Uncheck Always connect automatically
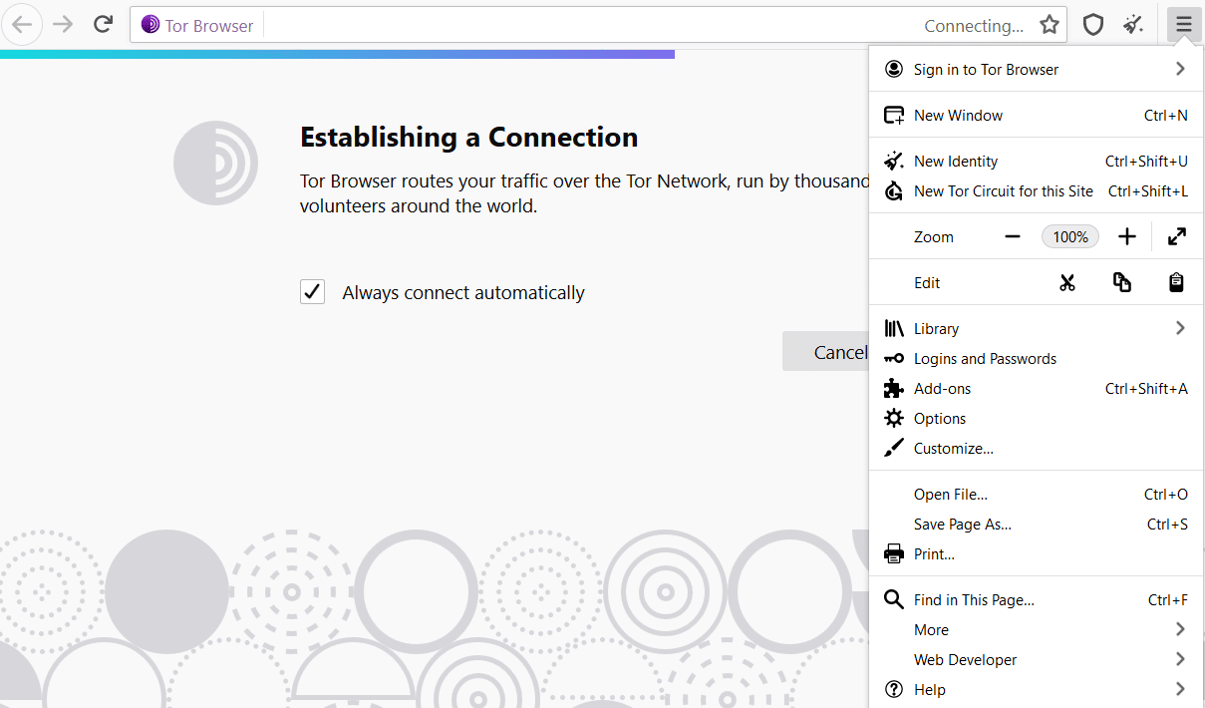 313,292
